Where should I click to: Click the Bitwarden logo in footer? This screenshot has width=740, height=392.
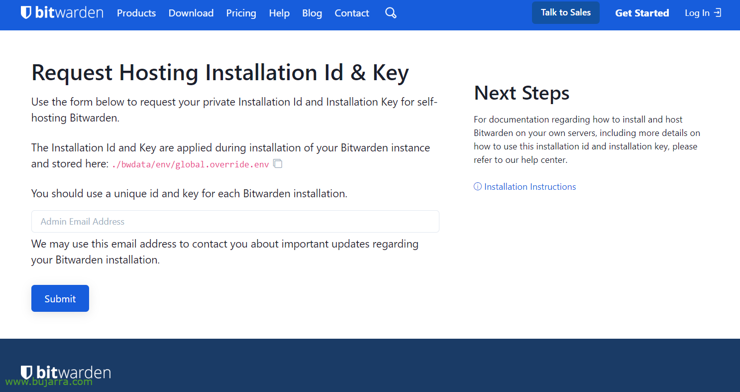pyautogui.click(x=65, y=372)
